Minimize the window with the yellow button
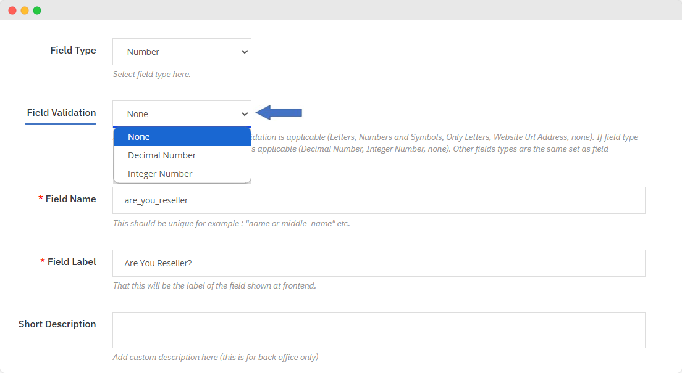Screen dimensions: 682x373 tap(25, 10)
